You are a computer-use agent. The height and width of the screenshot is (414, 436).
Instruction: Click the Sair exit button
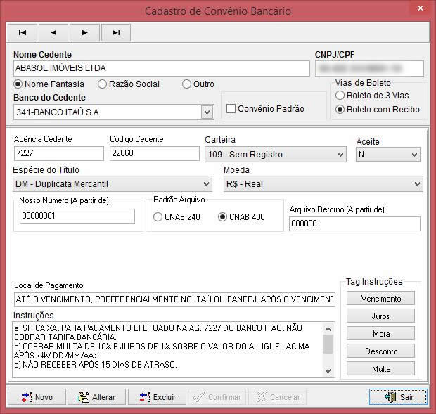click(x=397, y=397)
